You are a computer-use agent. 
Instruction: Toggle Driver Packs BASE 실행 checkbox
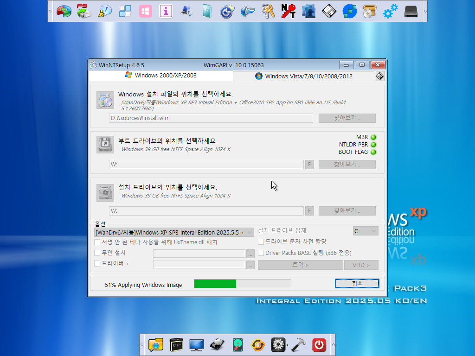[x=261, y=253]
